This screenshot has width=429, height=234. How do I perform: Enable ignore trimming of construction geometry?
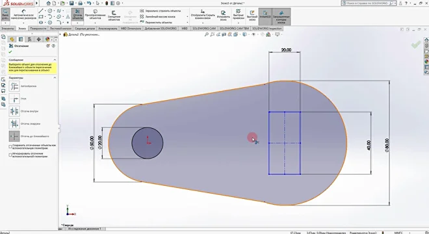[x=10, y=155]
